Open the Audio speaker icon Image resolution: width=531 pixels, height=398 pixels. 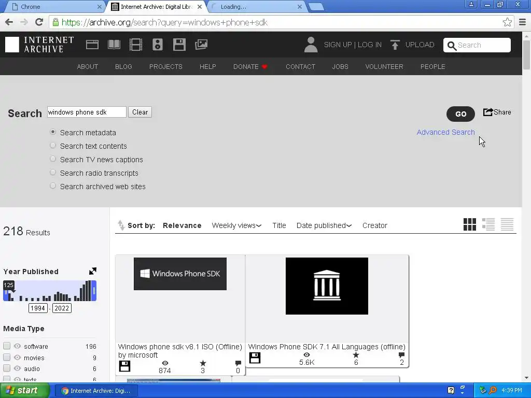click(158, 45)
